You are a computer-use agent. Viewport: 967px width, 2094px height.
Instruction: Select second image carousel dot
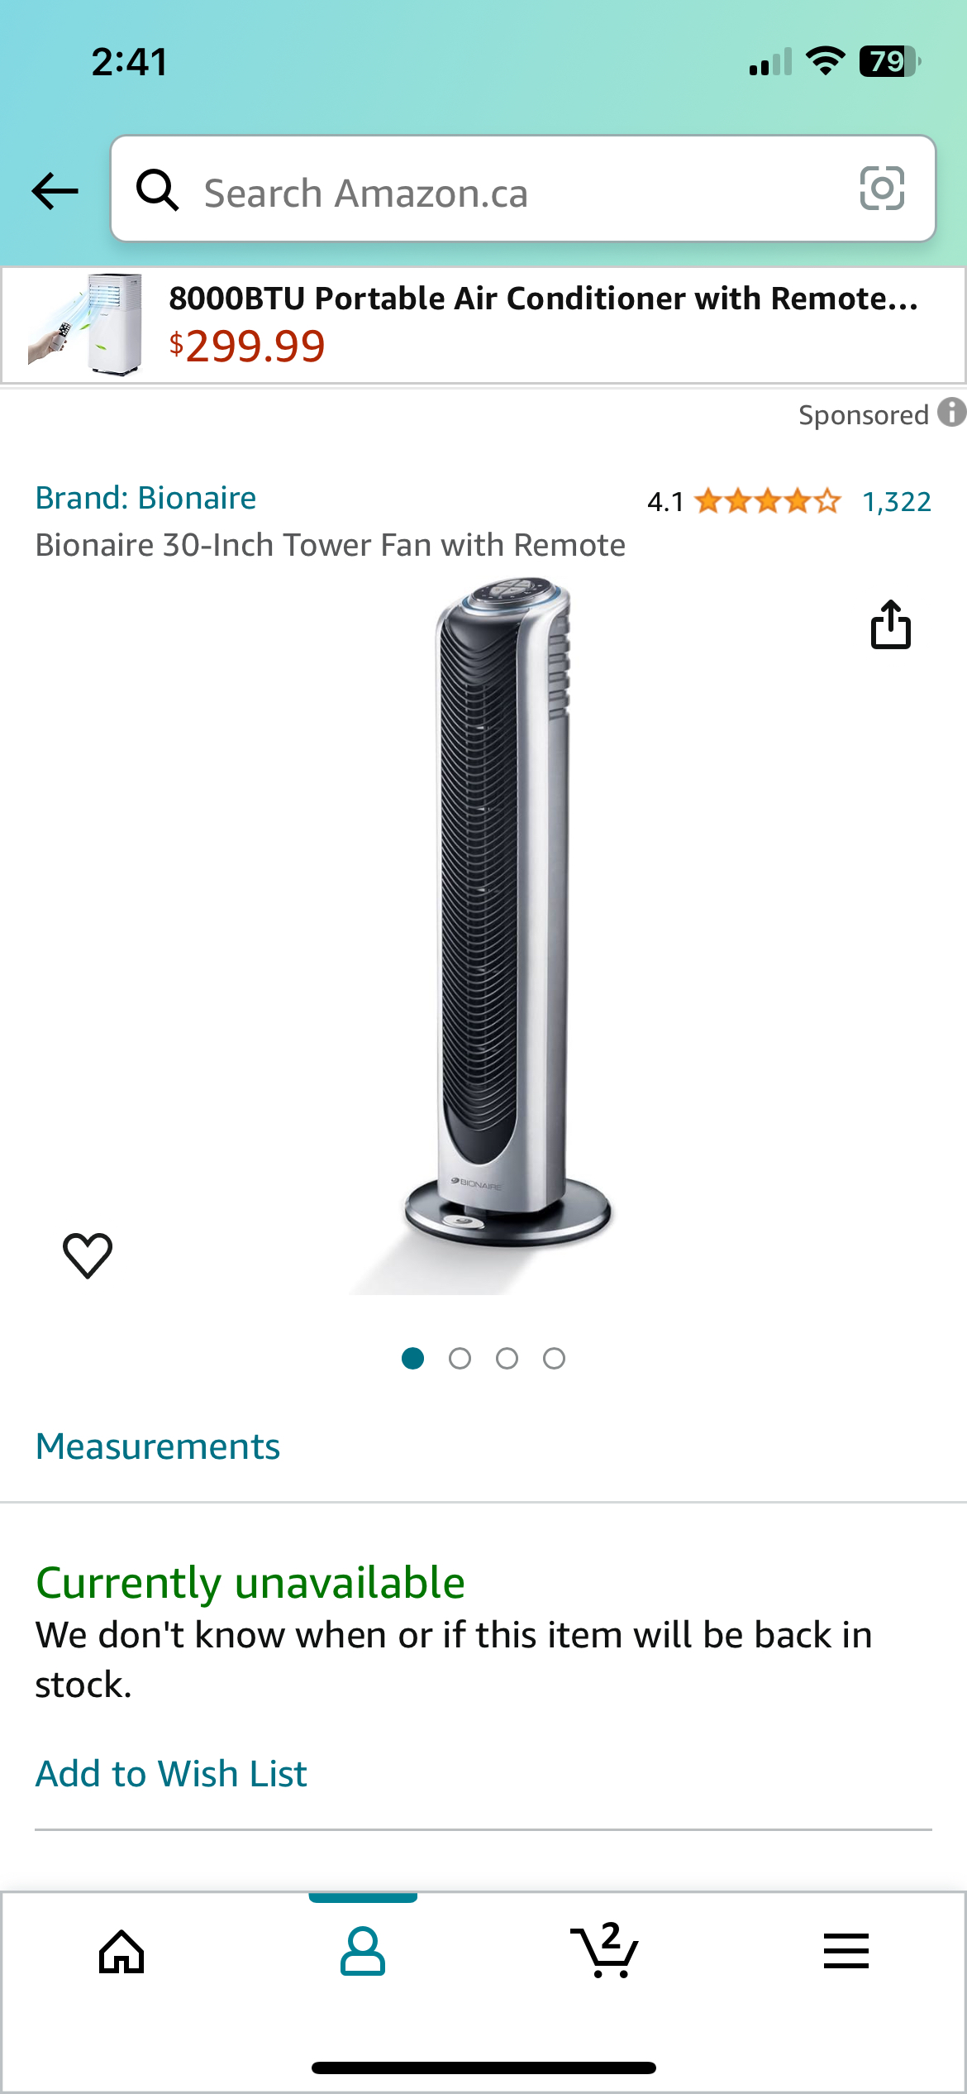tap(460, 1359)
